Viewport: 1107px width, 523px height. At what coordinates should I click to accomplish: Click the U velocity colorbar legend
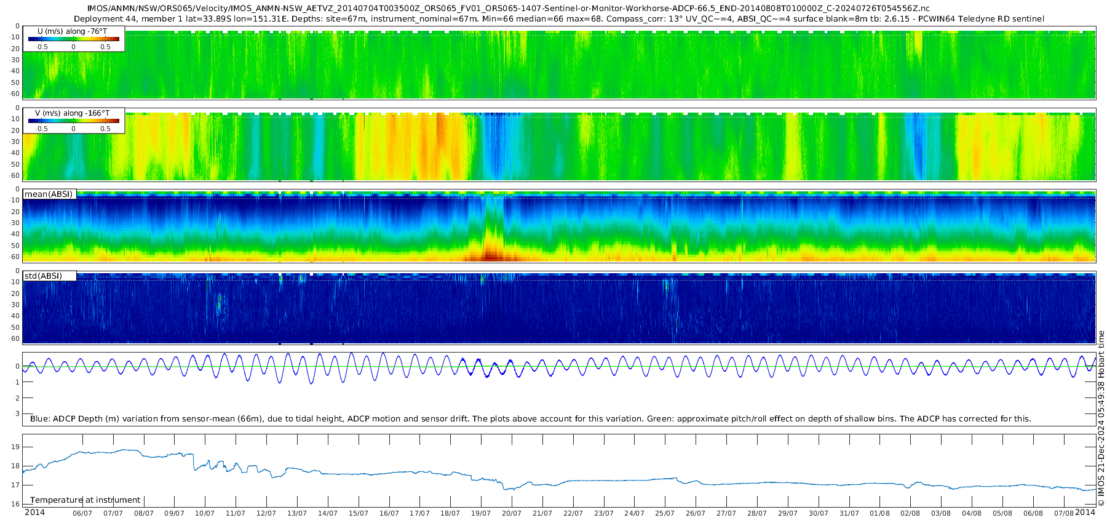[73, 39]
